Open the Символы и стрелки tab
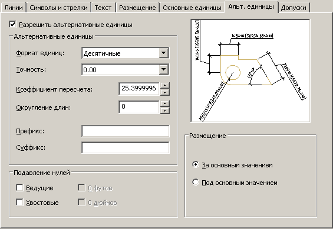 point(58,8)
